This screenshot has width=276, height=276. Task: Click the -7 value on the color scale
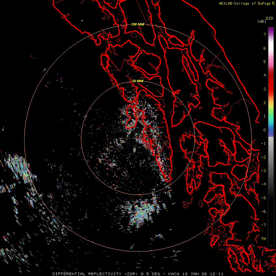(263, 225)
